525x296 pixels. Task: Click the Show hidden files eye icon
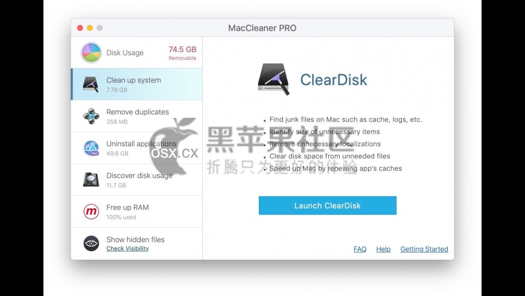[x=91, y=243]
